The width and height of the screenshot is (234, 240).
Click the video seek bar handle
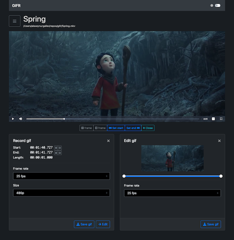[x=64, y=119]
